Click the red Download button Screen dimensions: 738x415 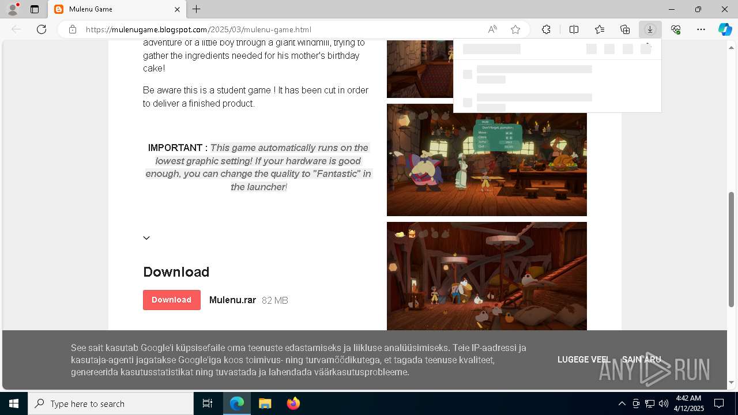pyautogui.click(x=172, y=300)
